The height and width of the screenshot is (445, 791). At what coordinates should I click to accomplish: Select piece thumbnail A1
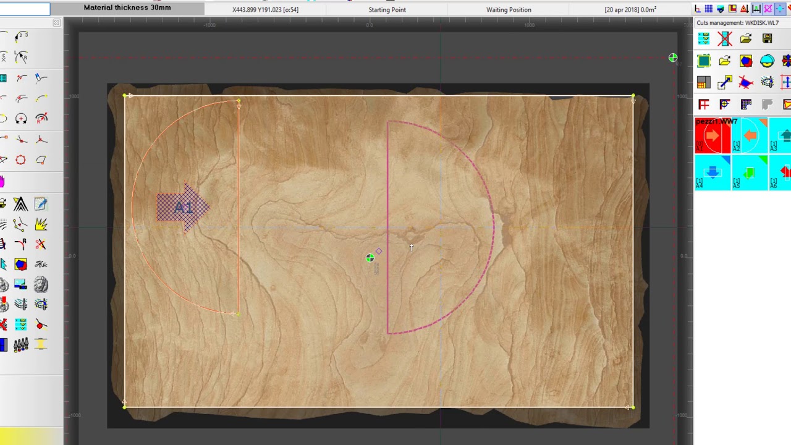click(713, 135)
